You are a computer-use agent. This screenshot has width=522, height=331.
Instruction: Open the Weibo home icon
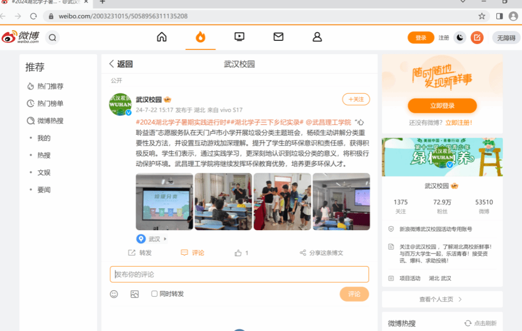tap(162, 37)
